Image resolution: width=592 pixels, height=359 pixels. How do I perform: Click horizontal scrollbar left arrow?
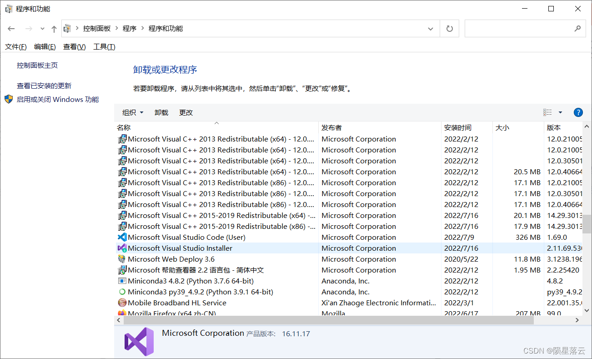pos(118,320)
